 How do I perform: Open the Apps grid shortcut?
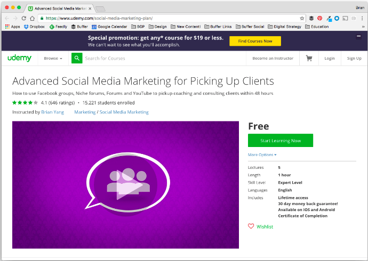(12, 27)
